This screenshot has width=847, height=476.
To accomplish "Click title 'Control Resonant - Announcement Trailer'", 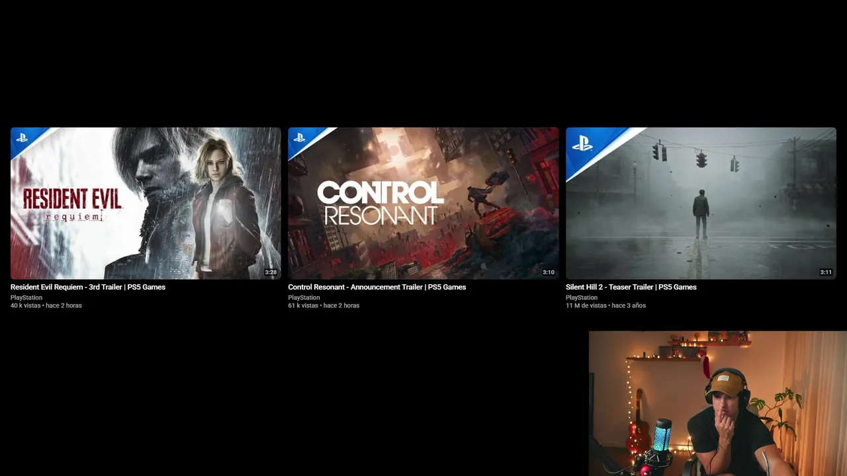I will [x=377, y=287].
